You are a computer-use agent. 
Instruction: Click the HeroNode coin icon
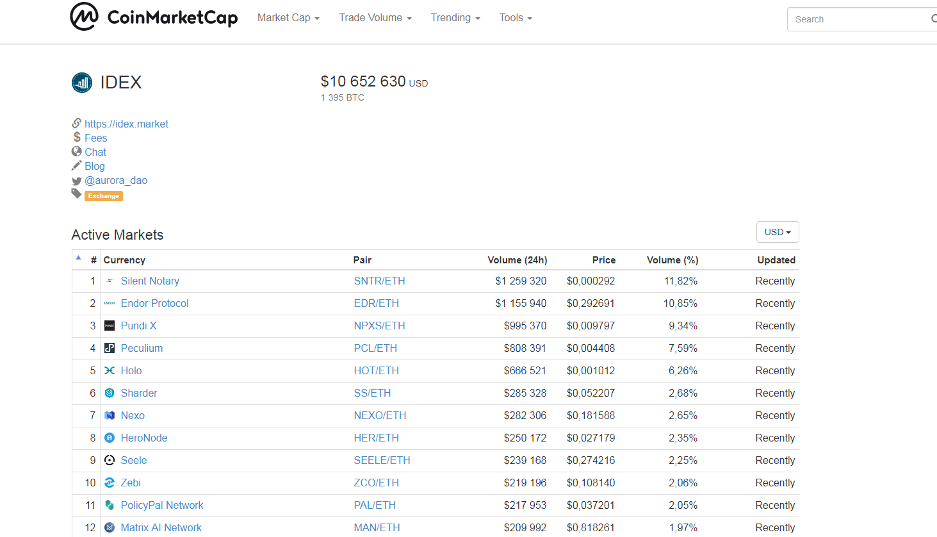[110, 438]
